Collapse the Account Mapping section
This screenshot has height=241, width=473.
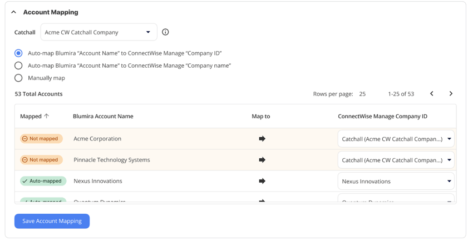(x=14, y=12)
